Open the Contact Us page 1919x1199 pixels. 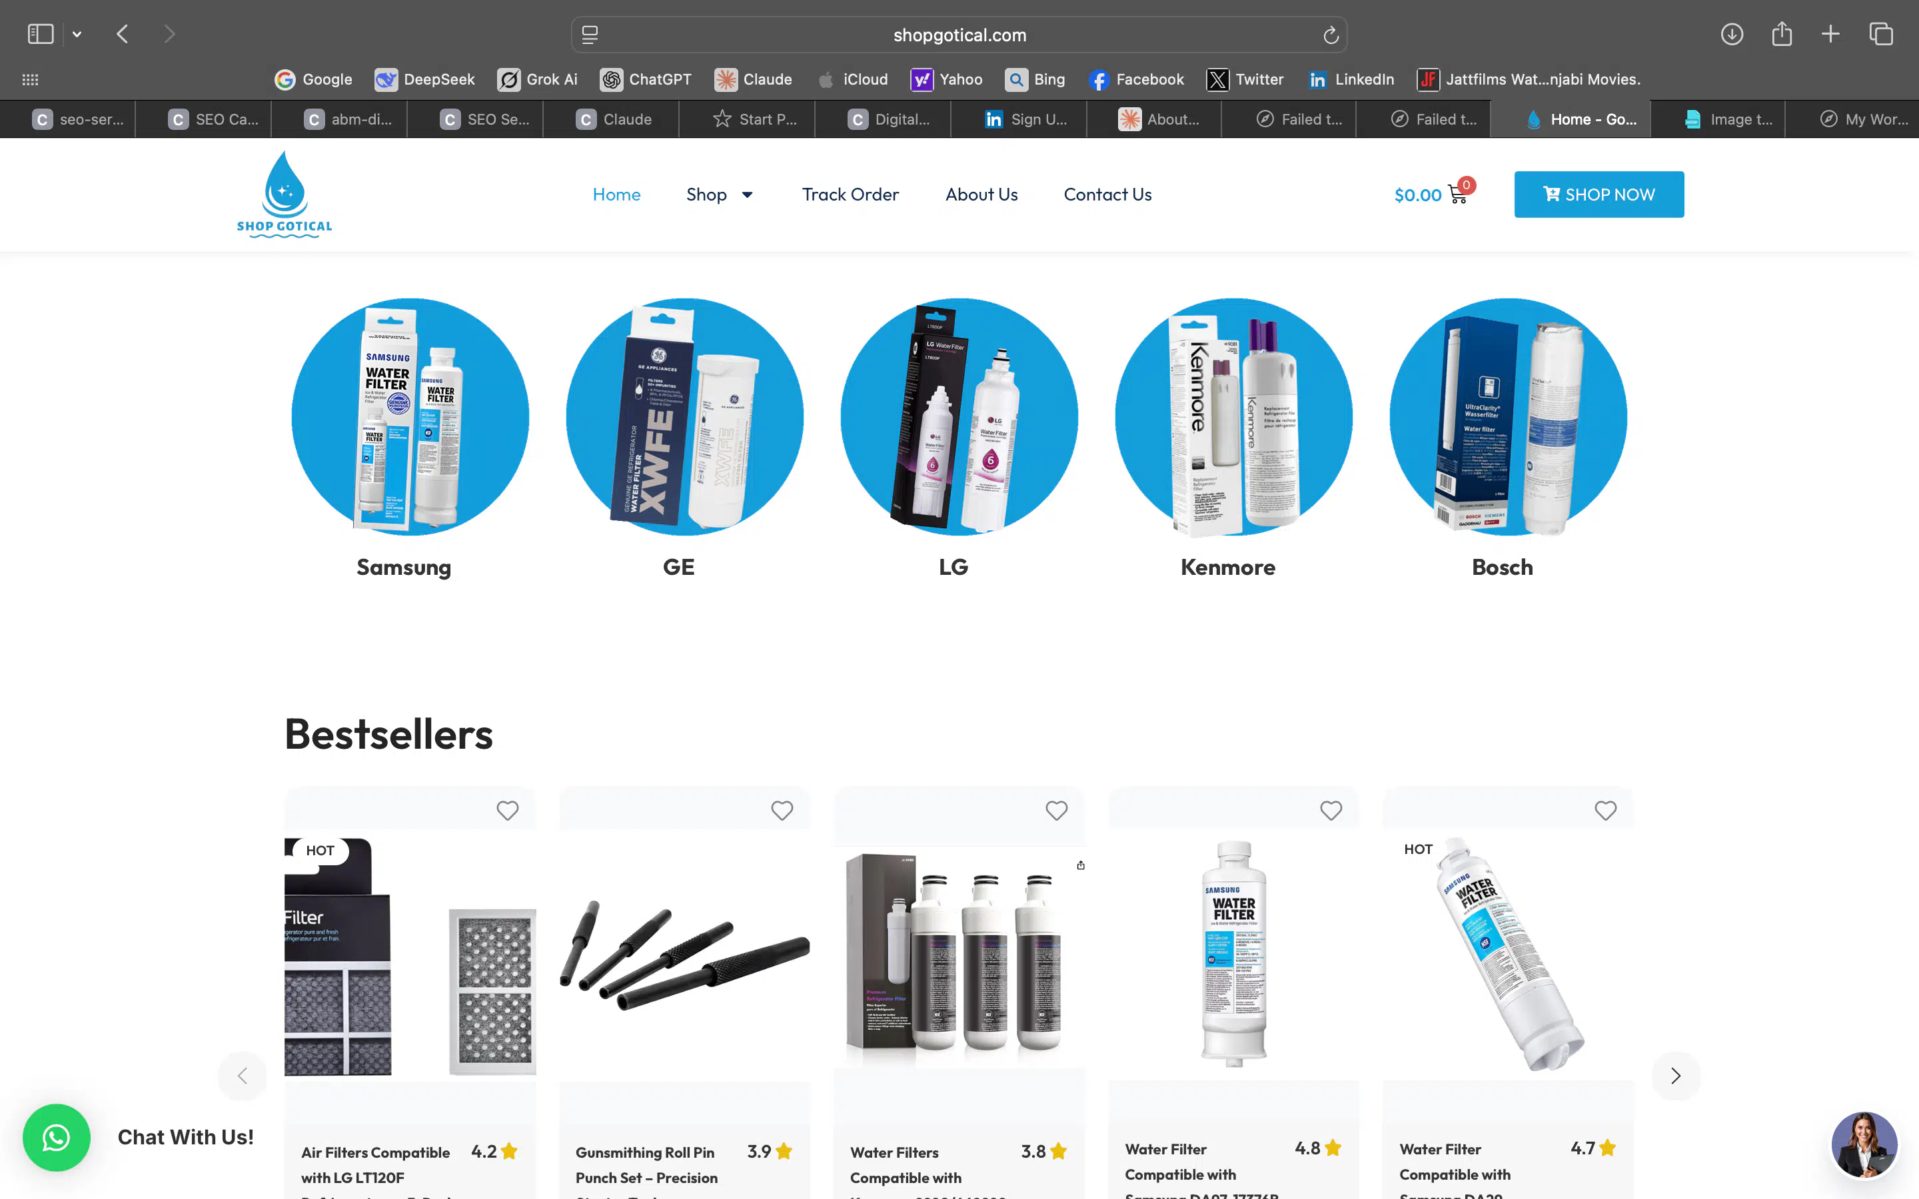coord(1107,195)
